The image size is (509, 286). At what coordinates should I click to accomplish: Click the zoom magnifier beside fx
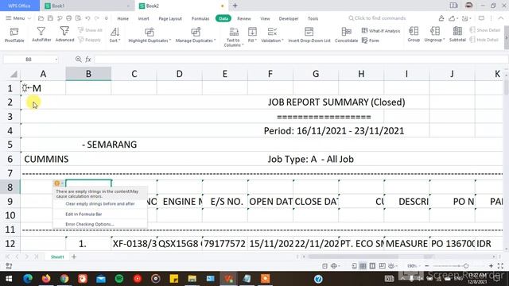click(78, 60)
